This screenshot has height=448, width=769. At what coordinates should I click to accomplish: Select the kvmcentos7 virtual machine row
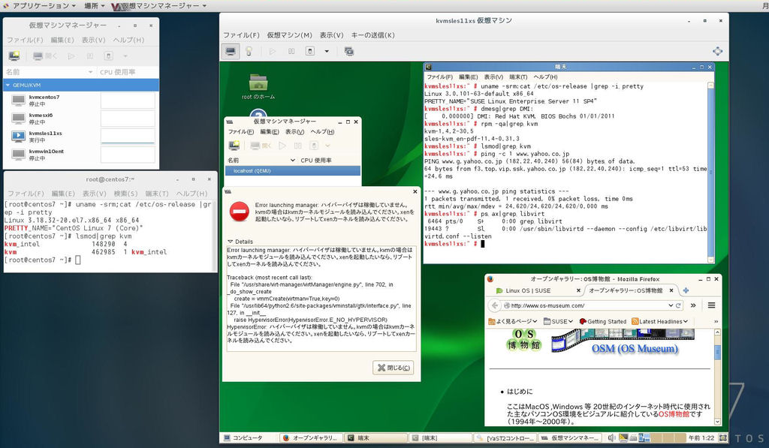click(81, 101)
